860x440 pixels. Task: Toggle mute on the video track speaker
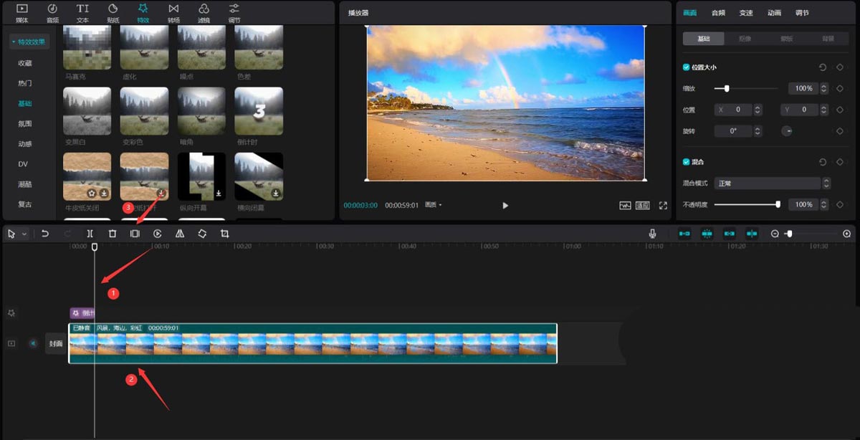[33, 343]
